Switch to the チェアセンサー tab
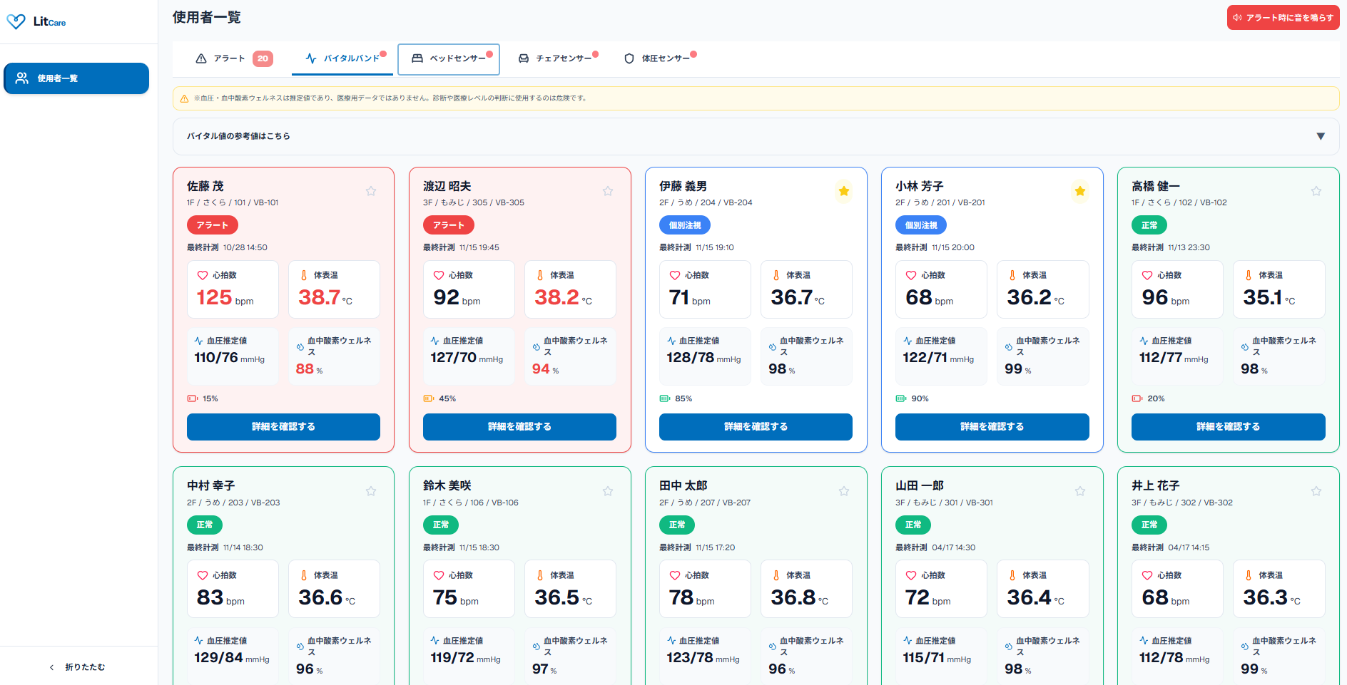The width and height of the screenshot is (1347, 685). pos(557,58)
